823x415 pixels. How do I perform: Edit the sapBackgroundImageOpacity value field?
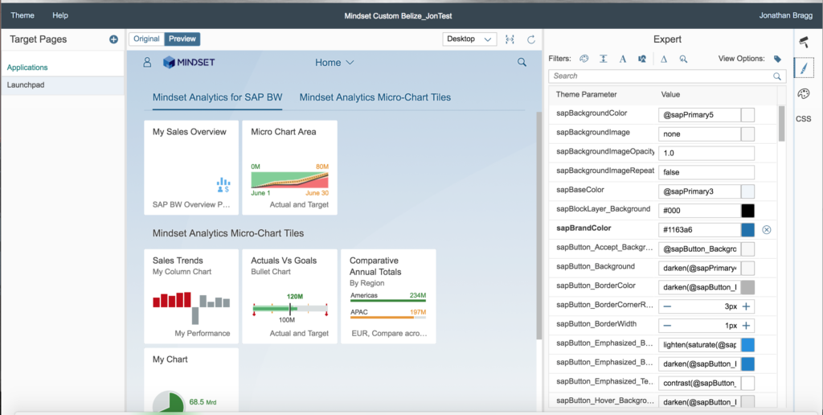point(706,154)
